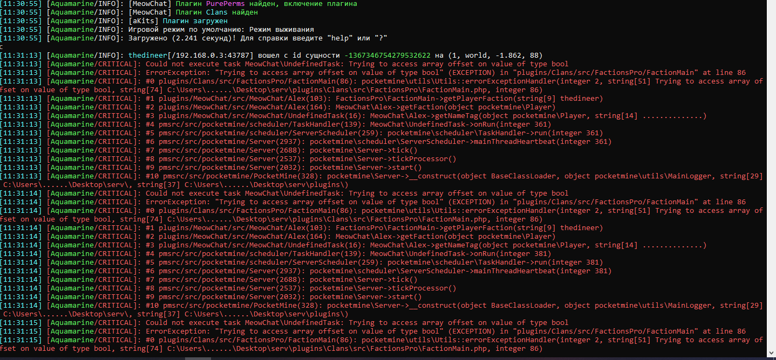The width and height of the screenshot is (776, 360).
Task: Click the vertical scrollbar track on right edge
Action: pos(771,178)
